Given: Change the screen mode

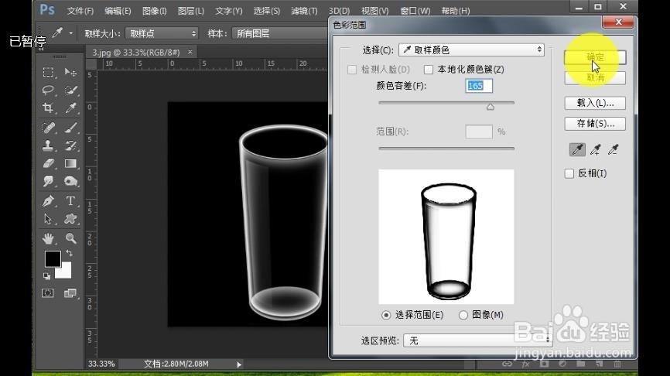Looking at the screenshot, I should click(x=70, y=292).
